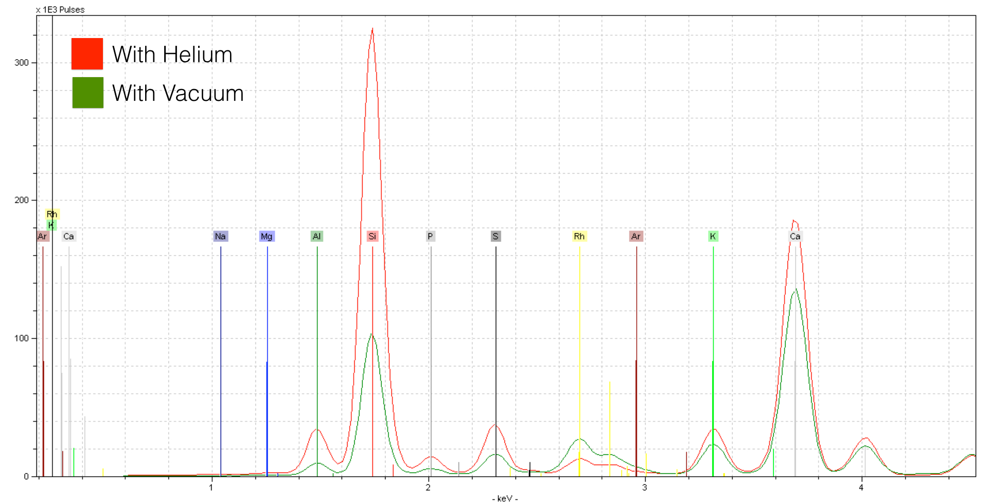
Task: Click the "- keV -" x-axis label
Action: 505,498
